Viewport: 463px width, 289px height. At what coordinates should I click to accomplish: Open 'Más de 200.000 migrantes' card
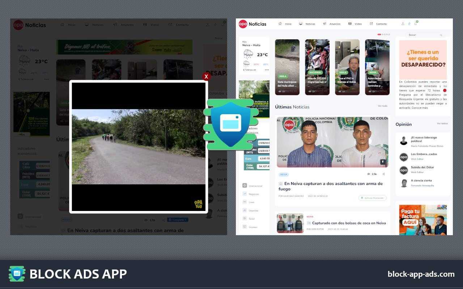(317, 67)
